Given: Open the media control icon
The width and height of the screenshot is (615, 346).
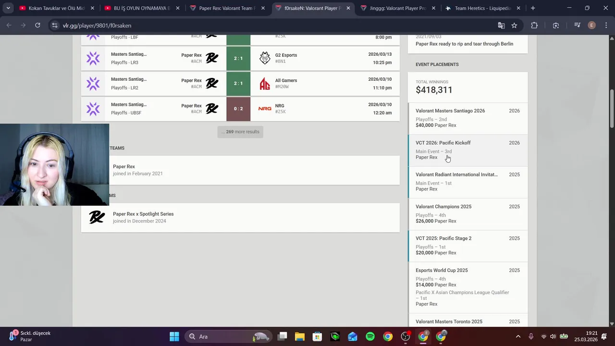Looking at the screenshot, I should pos(578,25).
